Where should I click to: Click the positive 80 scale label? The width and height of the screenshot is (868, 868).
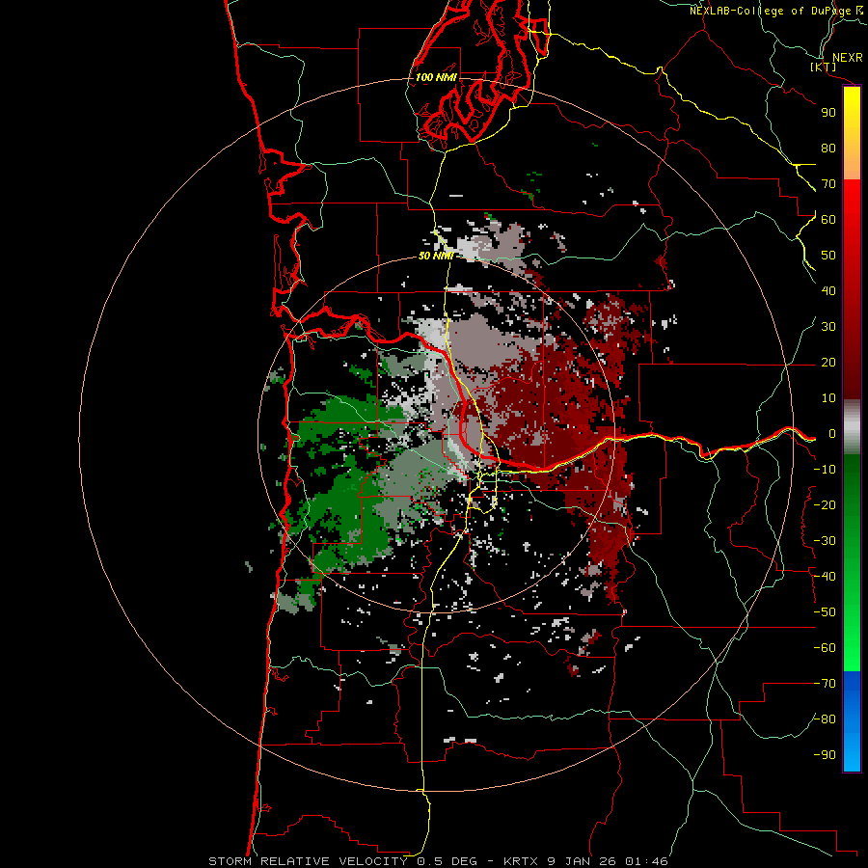(828, 149)
